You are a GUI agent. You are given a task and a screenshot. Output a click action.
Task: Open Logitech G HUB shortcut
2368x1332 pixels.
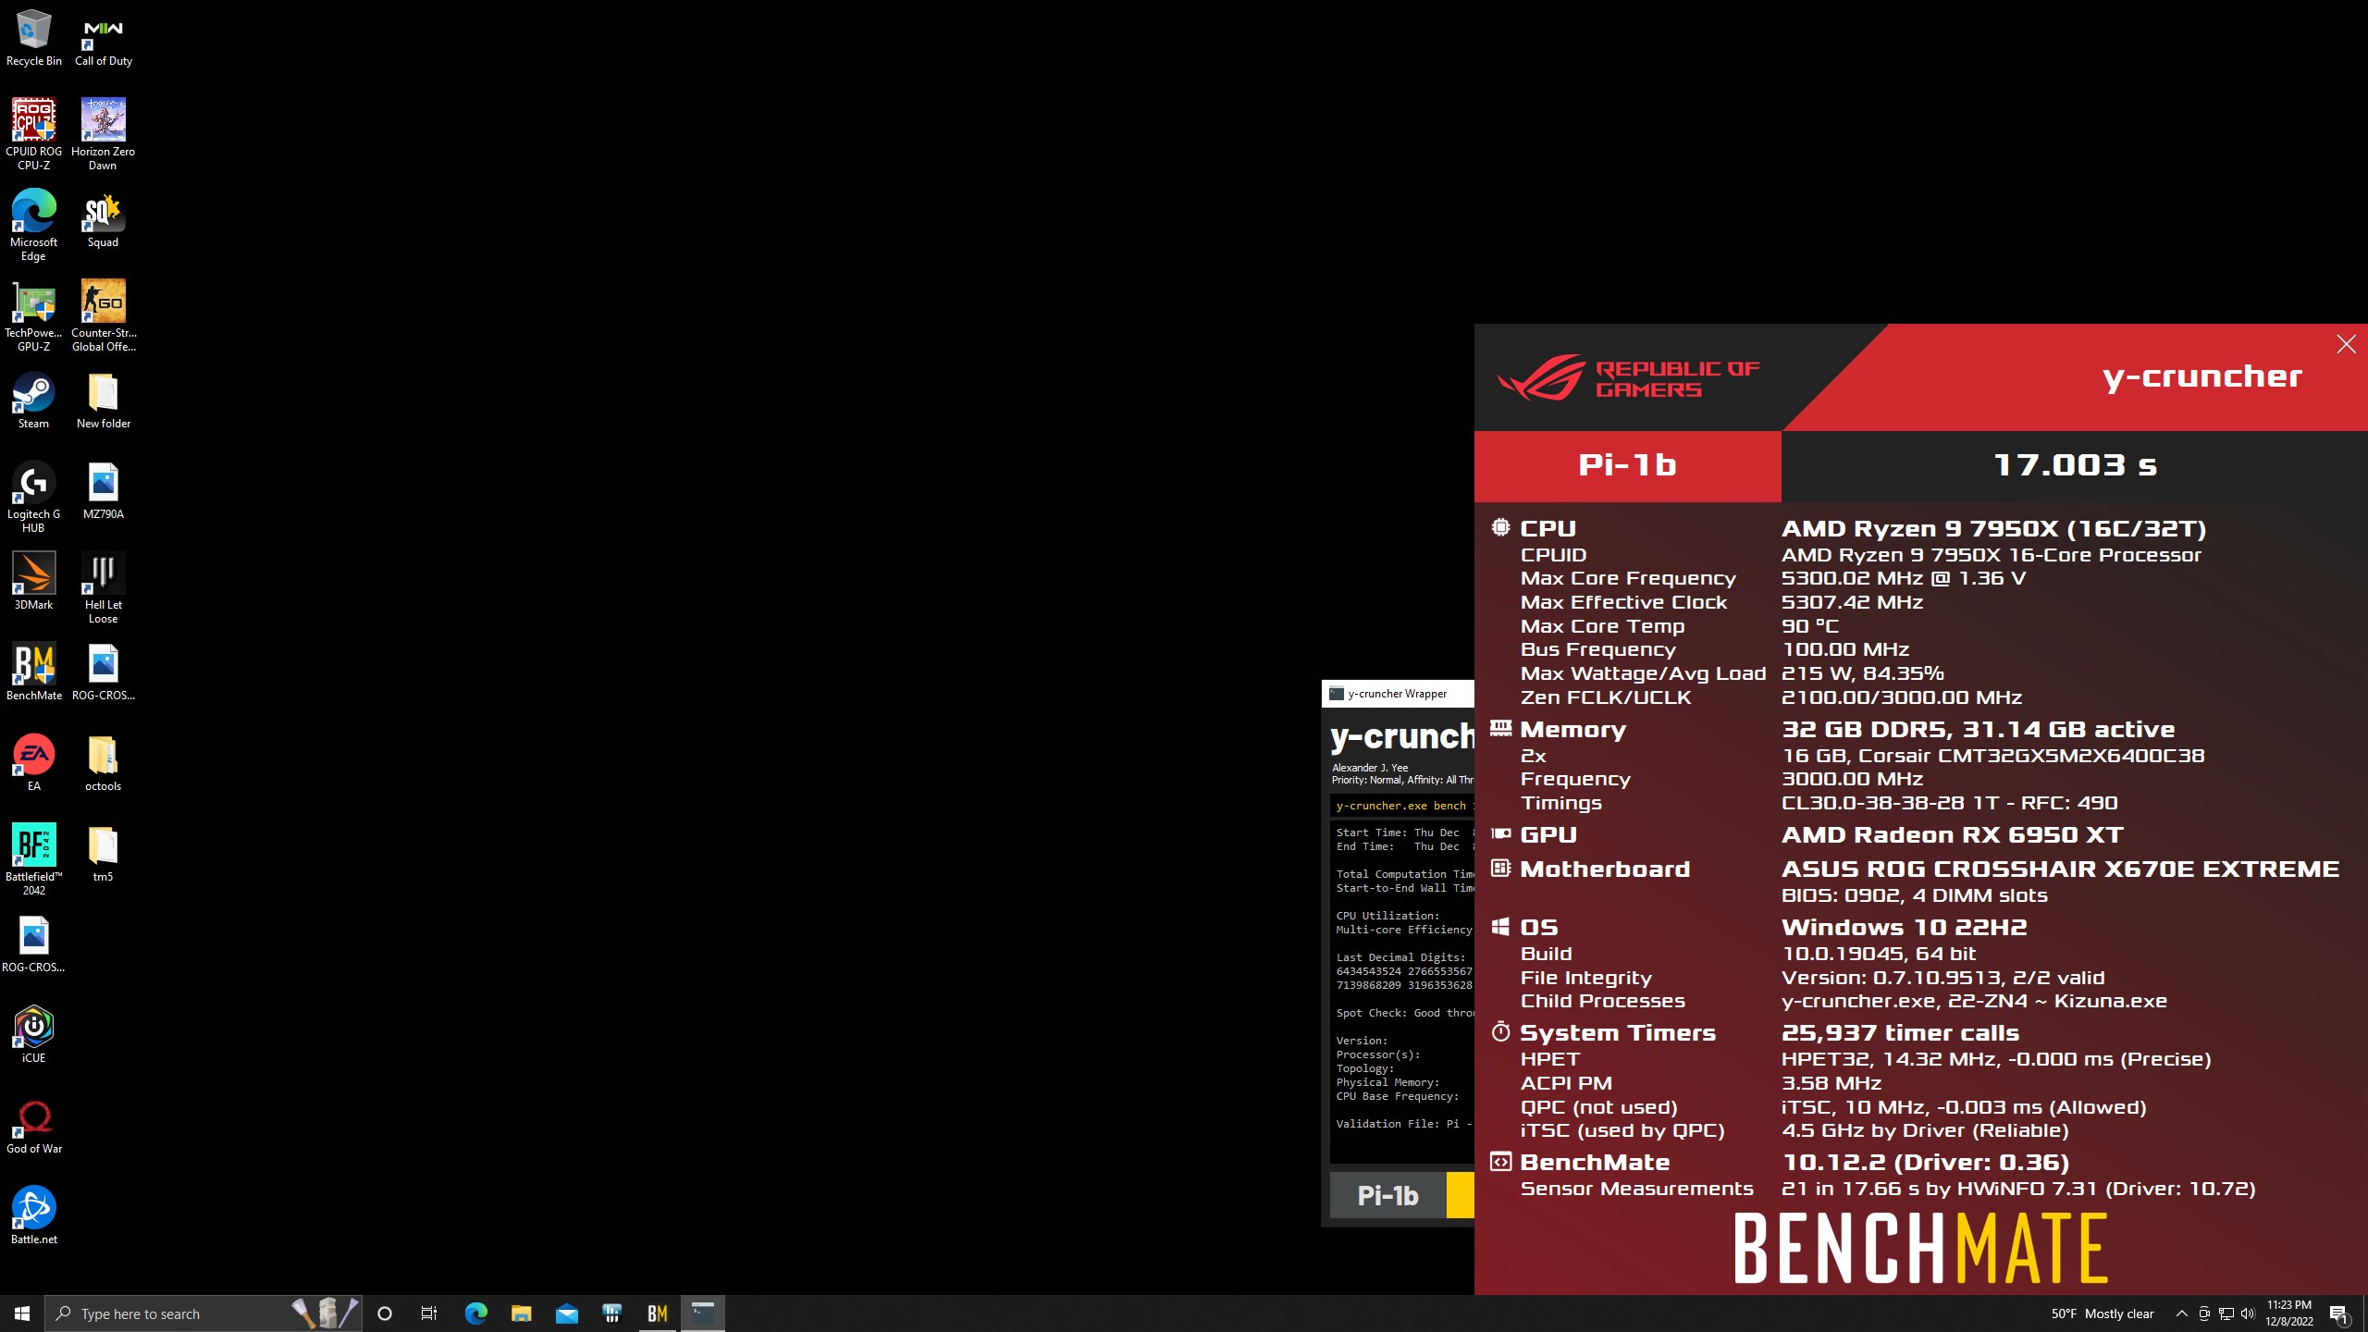[33, 497]
